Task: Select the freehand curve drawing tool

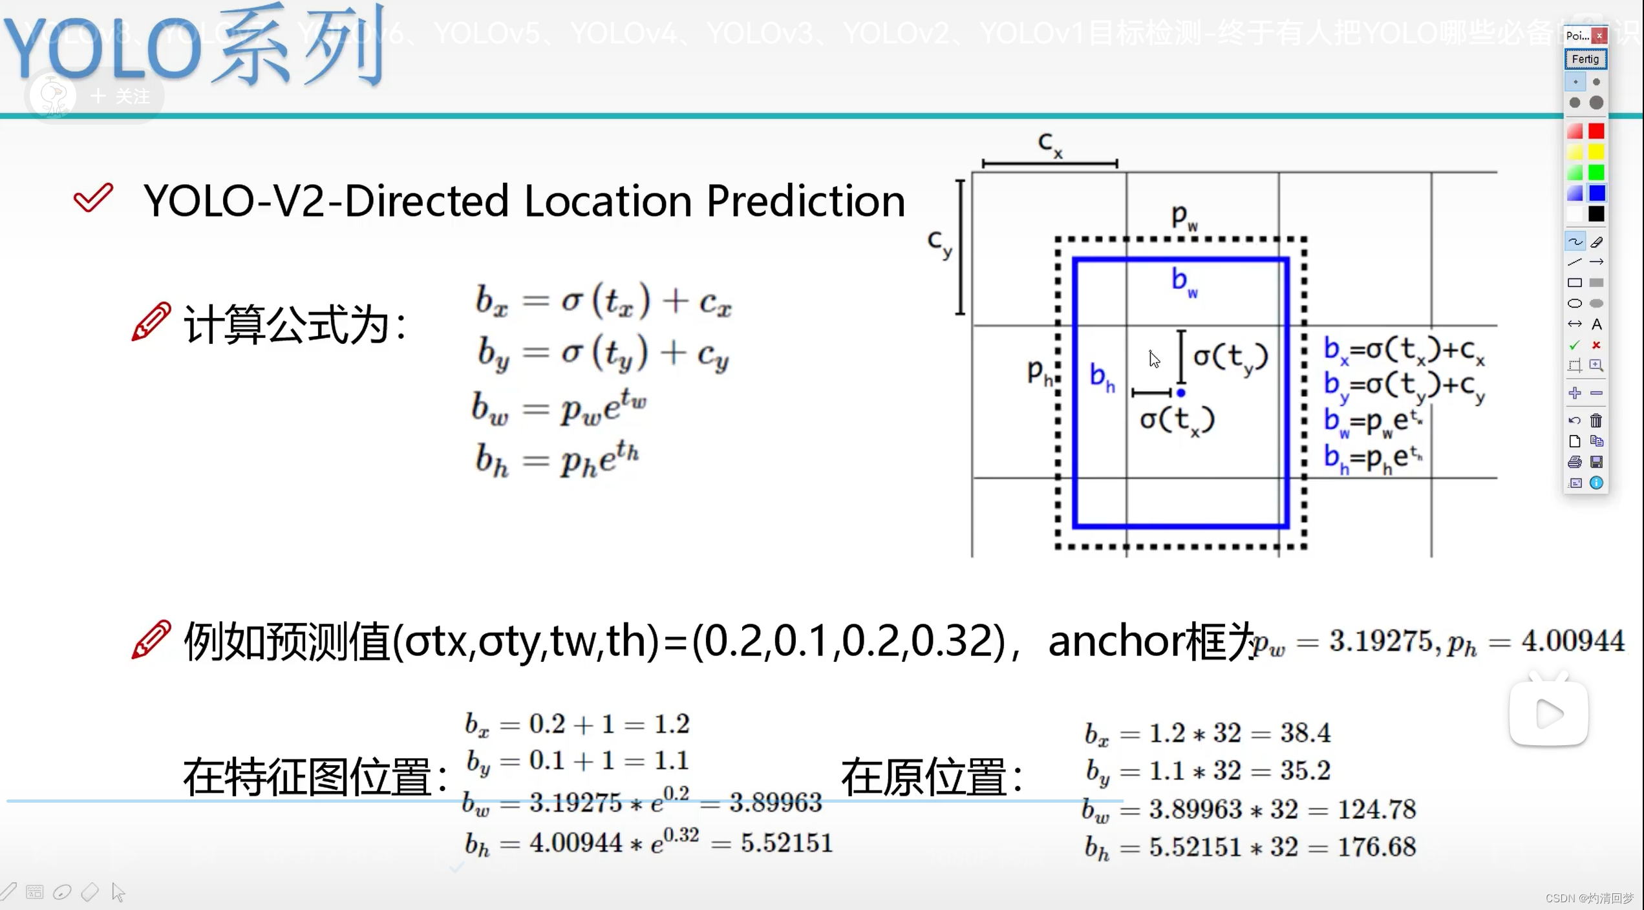Action: pyautogui.click(x=1574, y=242)
